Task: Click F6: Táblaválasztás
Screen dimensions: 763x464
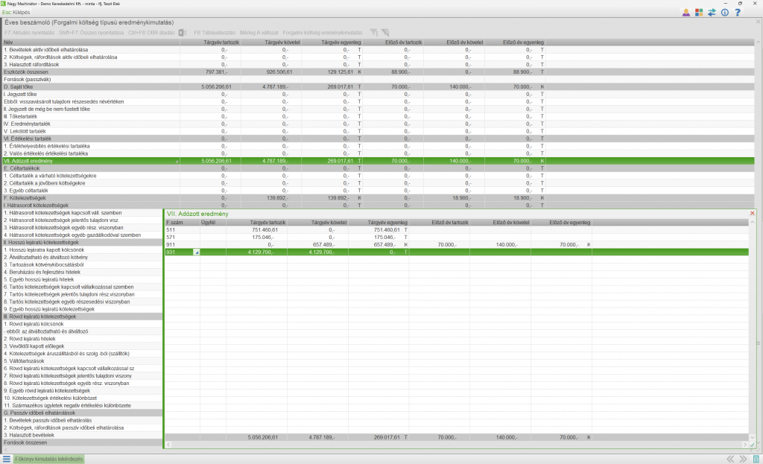Action: point(215,33)
